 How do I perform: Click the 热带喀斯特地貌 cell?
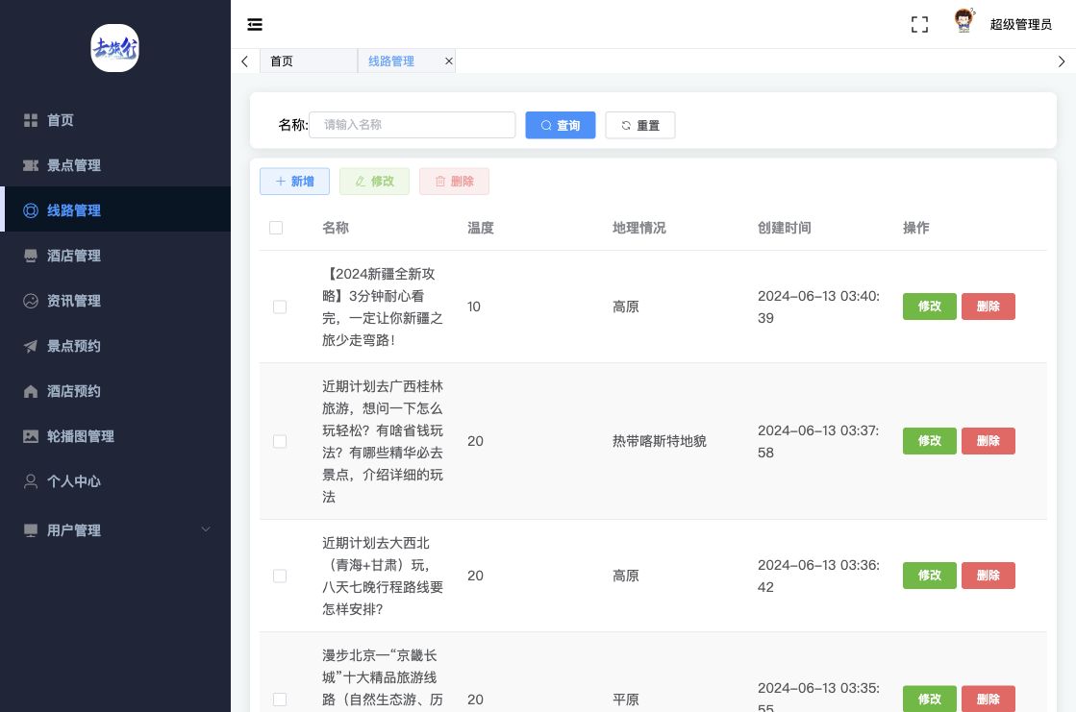660,441
